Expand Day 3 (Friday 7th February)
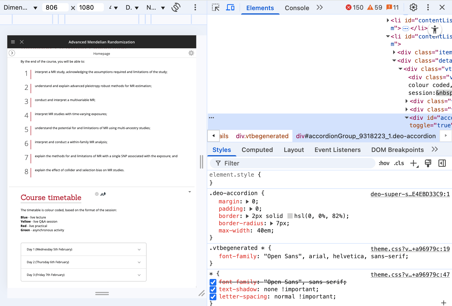Viewport: 452px width, 306px height. (84, 275)
